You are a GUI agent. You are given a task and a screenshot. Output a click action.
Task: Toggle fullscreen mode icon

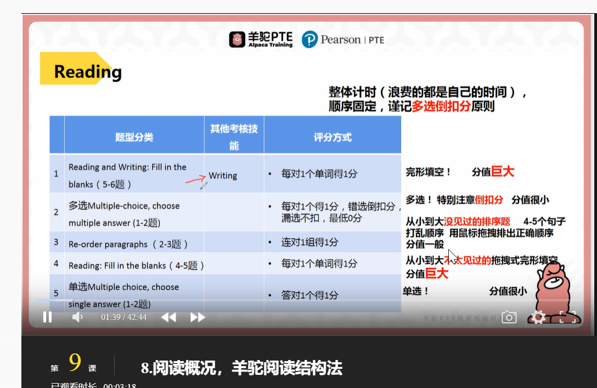click(x=567, y=317)
